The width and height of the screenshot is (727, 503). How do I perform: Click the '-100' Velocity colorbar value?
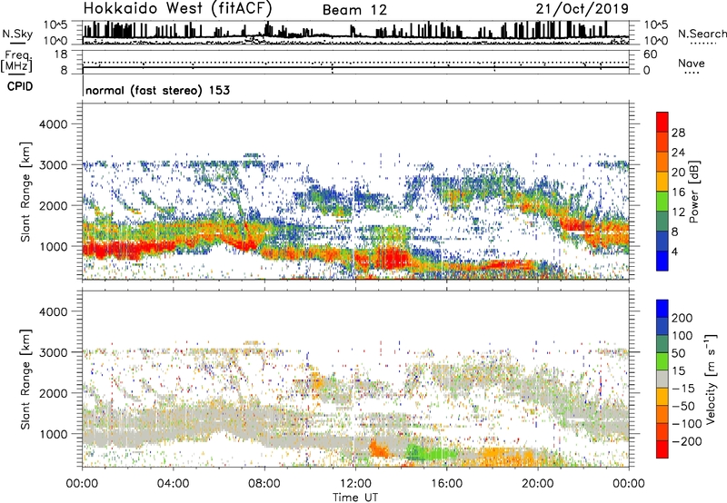point(687,424)
